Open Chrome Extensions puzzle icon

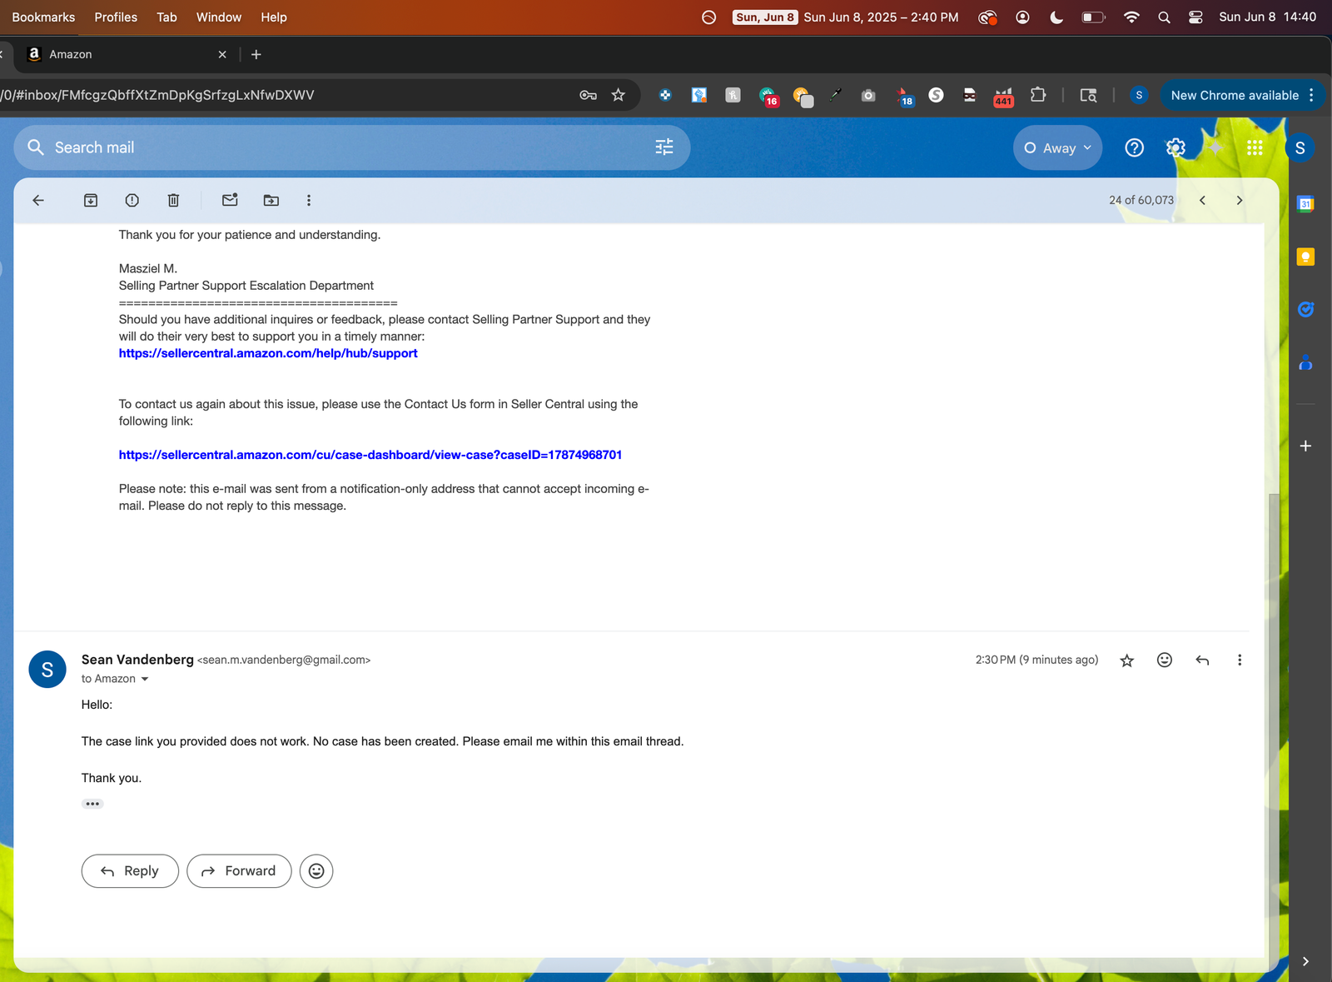tap(1038, 95)
